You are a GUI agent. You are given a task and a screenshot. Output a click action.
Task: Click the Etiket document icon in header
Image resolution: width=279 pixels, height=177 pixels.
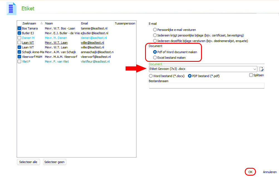click(x=11, y=8)
